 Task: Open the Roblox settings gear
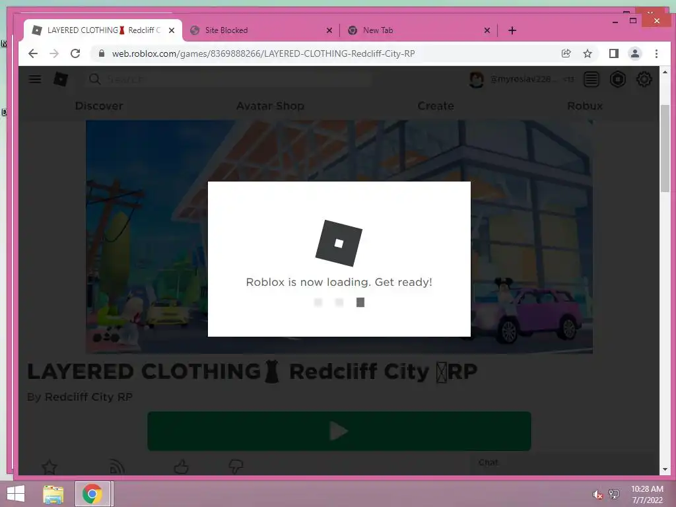644,79
